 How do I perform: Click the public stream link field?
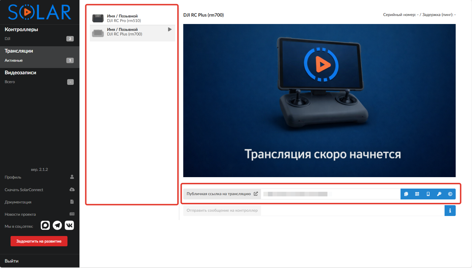330,194
